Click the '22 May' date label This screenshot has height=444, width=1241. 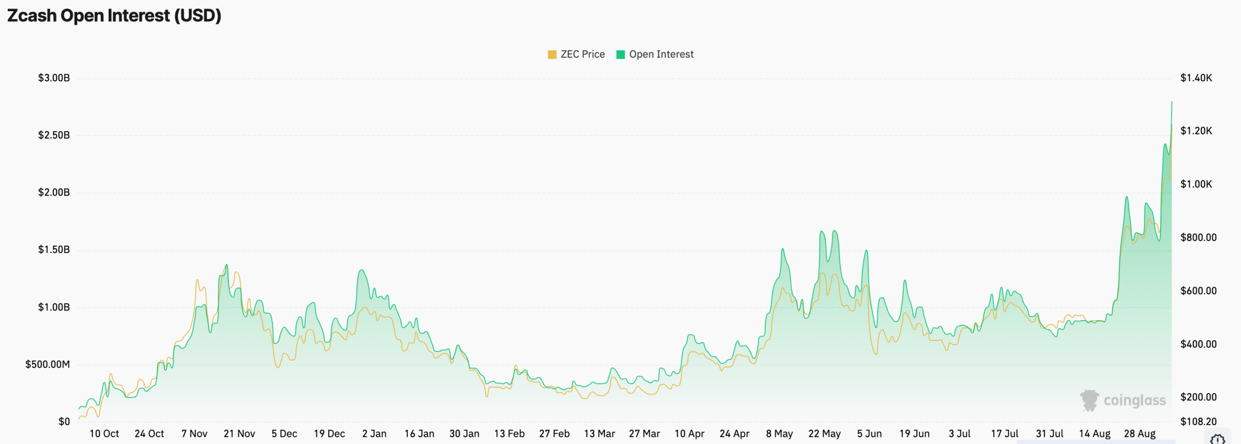coord(825,434)
